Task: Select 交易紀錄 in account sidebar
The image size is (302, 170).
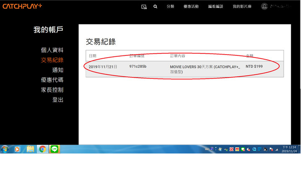Action: click(52, 60)
